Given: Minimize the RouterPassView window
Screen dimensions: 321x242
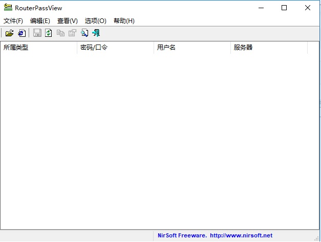Looking at the screenshot, I should (x=261, y=8).
